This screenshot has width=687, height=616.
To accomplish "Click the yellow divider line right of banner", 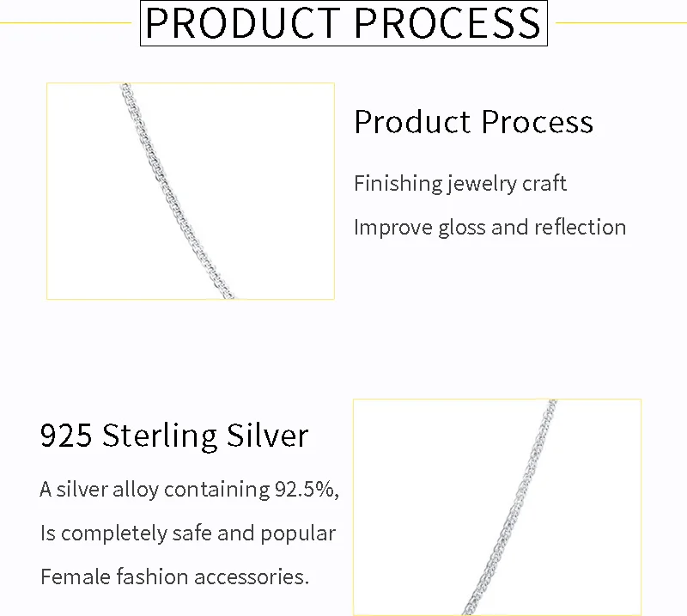I will [x=621, y=23].
